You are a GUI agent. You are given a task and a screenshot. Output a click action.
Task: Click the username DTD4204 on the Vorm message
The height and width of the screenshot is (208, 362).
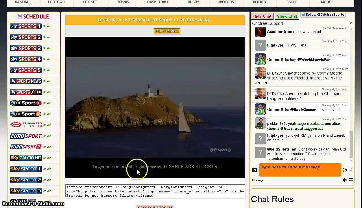pyautogui.click(x=275, y=73)
